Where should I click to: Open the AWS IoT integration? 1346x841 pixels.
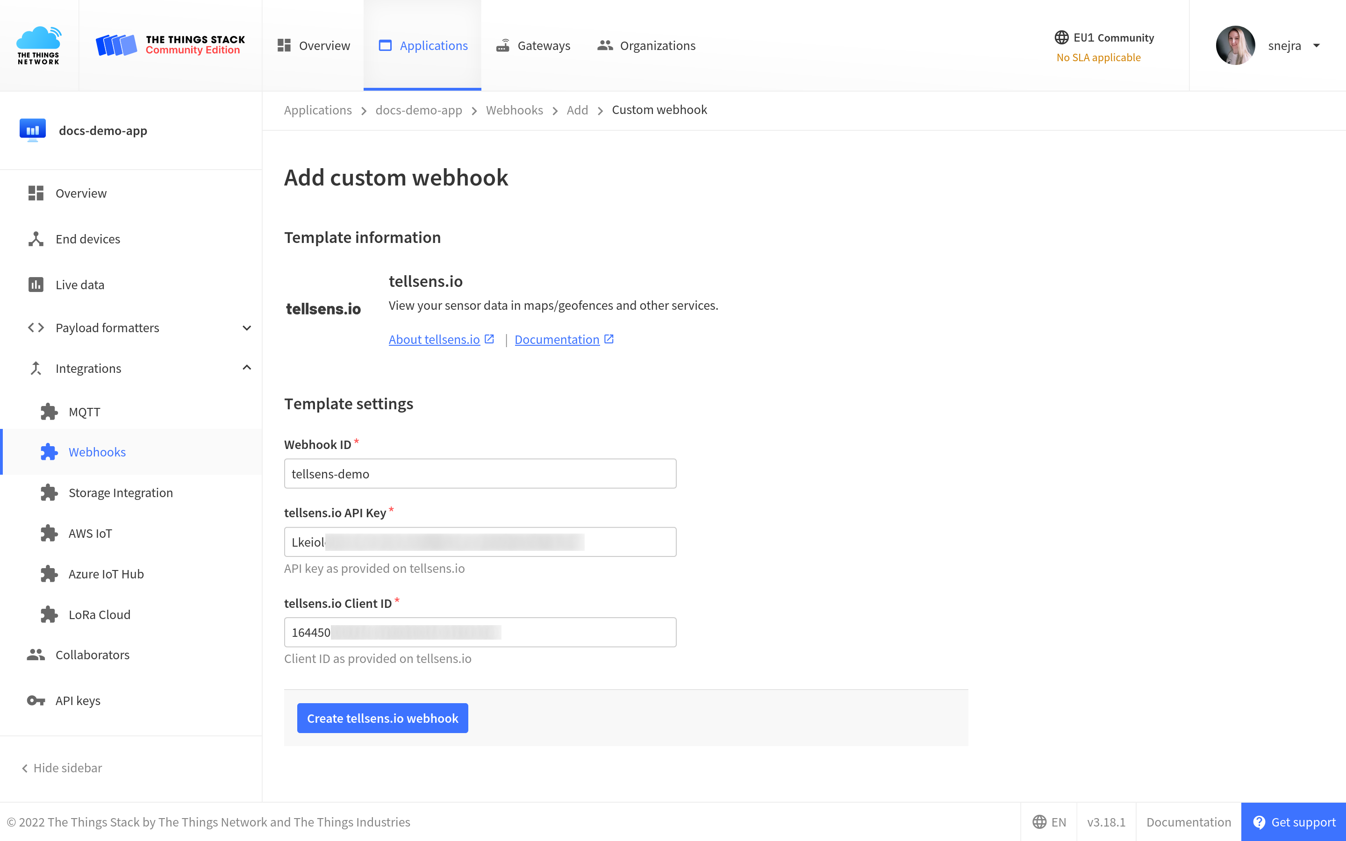coord(90,533)
